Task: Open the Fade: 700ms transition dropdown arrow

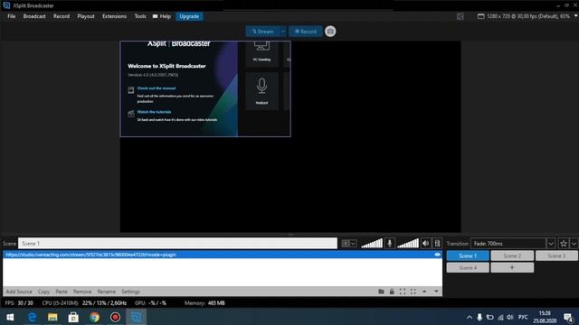Action: pos(551,244)
